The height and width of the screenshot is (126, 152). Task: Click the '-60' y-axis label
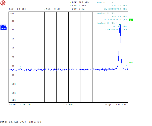pyautogui.click(x=12, y=48)
